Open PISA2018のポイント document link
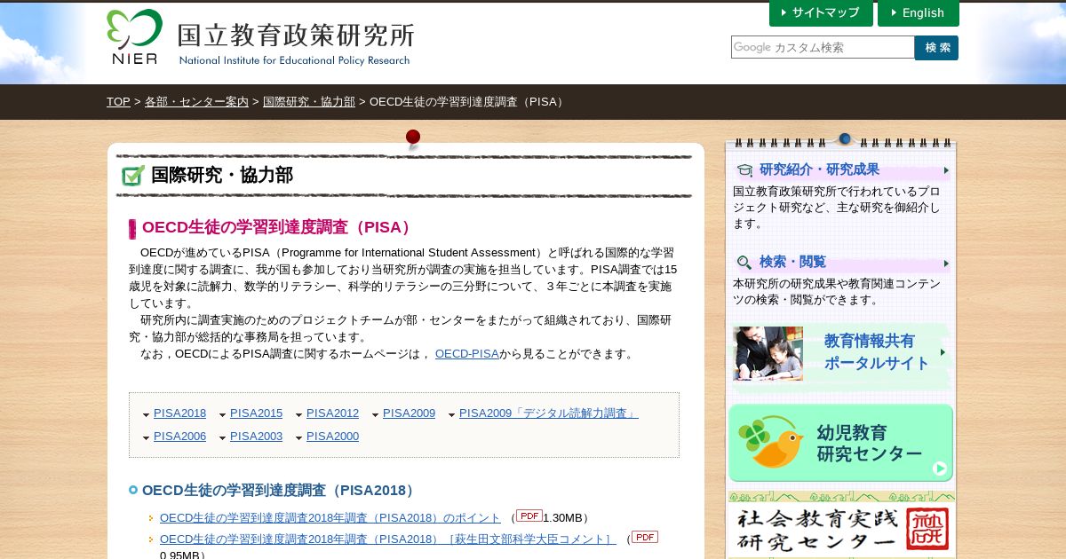 pos(330,517)
